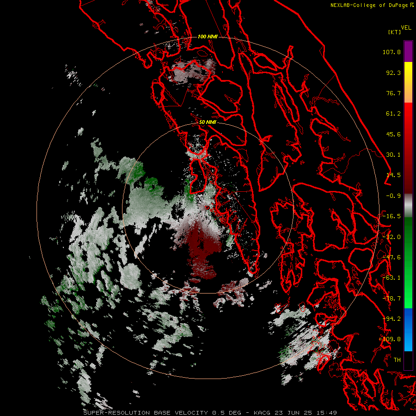Image resolution: width=416 pixels, height=416 pixels.
Task: Click the 45.6 value on velocity scale
Action: click(x=393, y=134)
